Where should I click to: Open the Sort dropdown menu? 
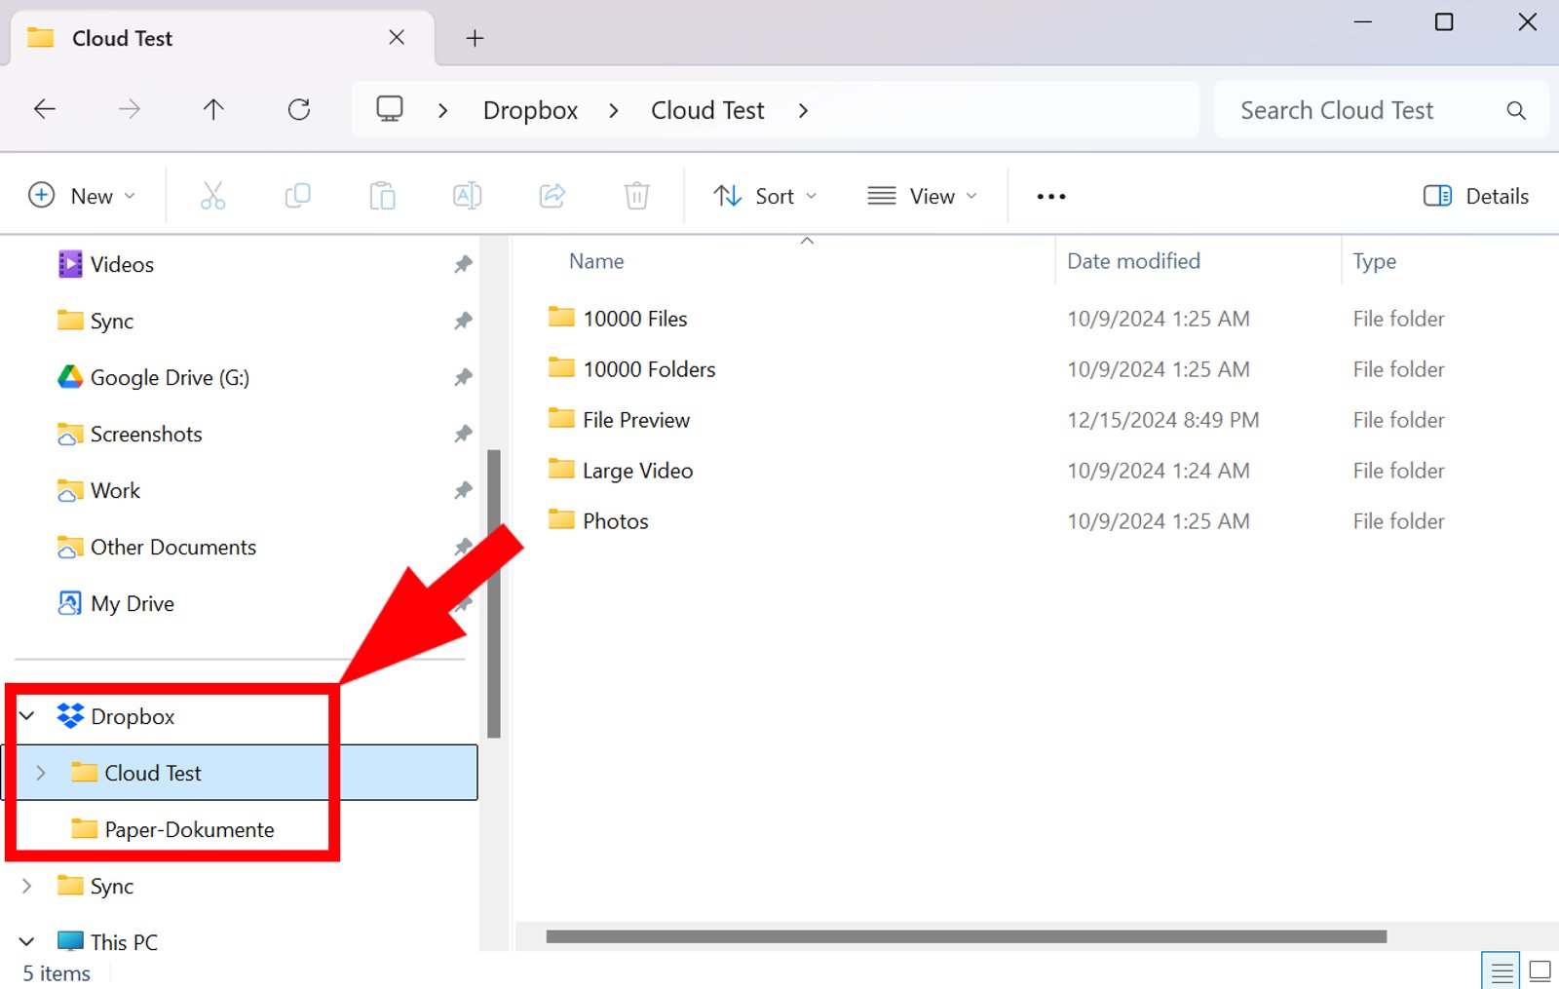point(765,195)
